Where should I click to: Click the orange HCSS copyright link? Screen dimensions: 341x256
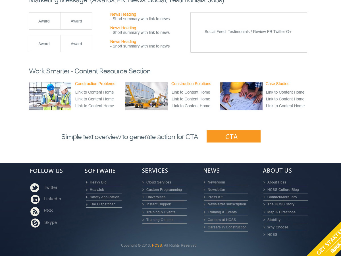(x=157, y=245)
